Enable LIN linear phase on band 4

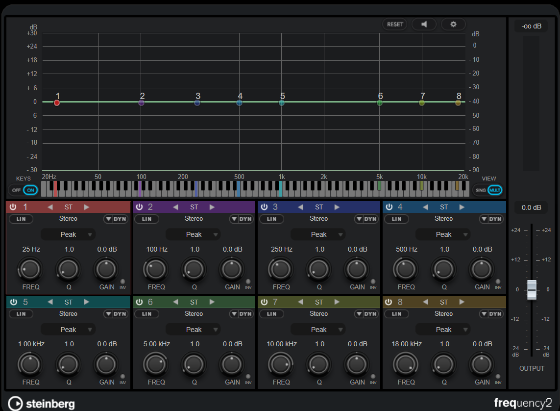click(x=396, y=219)
